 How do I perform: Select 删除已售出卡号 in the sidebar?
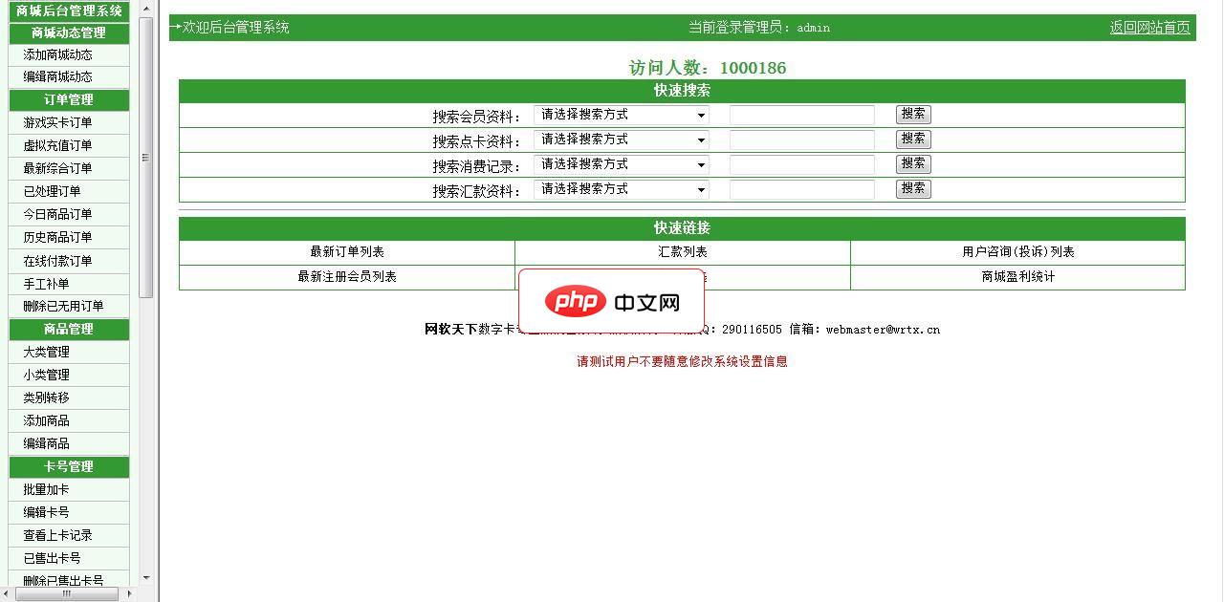click(67, 581)
